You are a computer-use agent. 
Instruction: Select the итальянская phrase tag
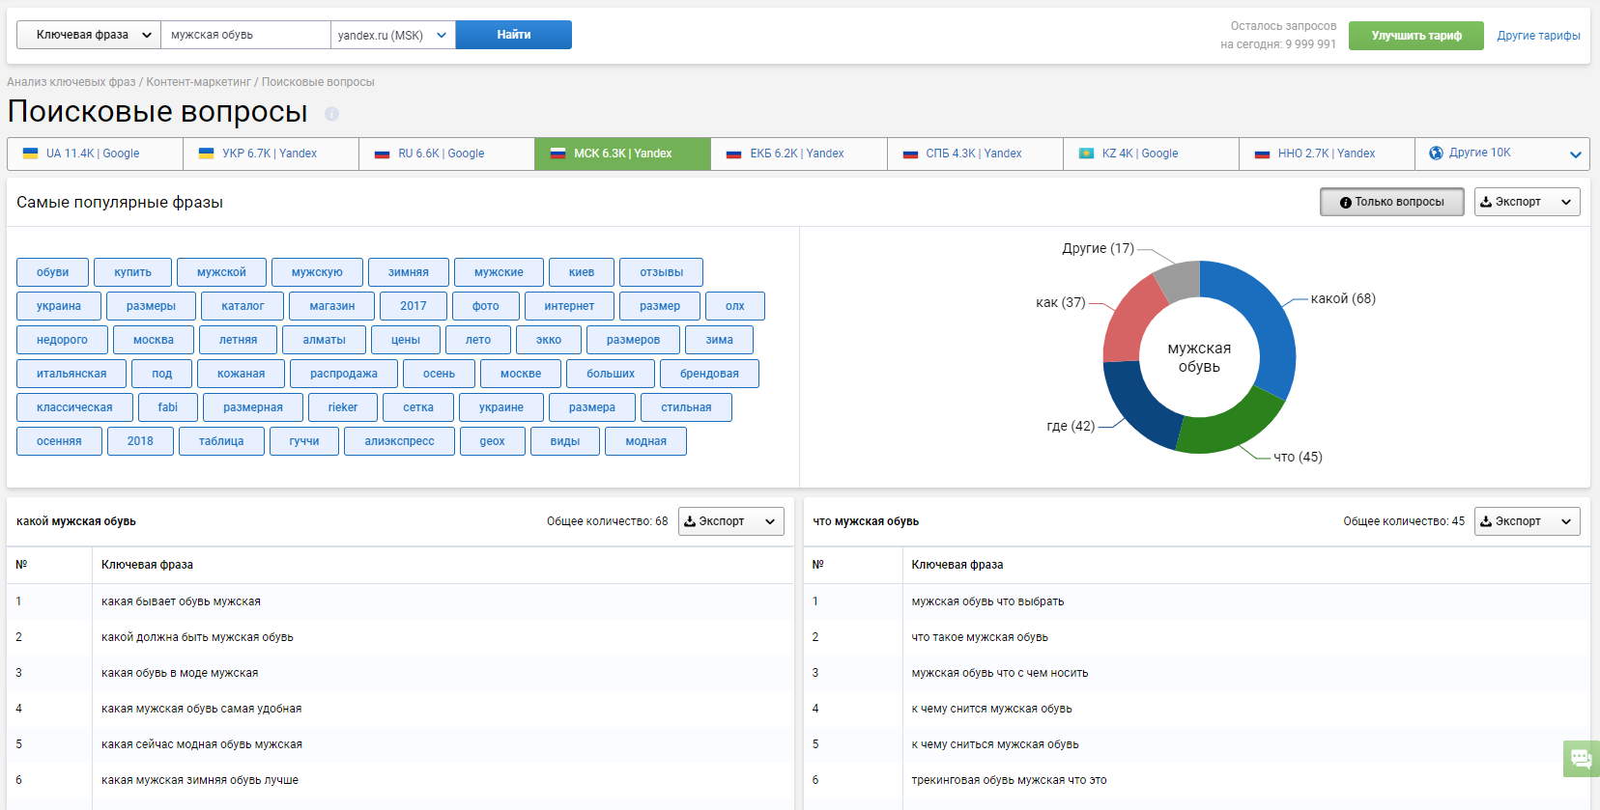(71, 374)
